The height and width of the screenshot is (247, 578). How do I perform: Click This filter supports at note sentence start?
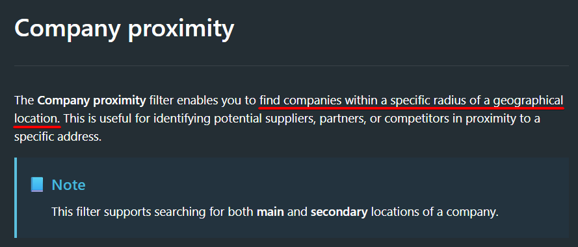pos(101,212)
